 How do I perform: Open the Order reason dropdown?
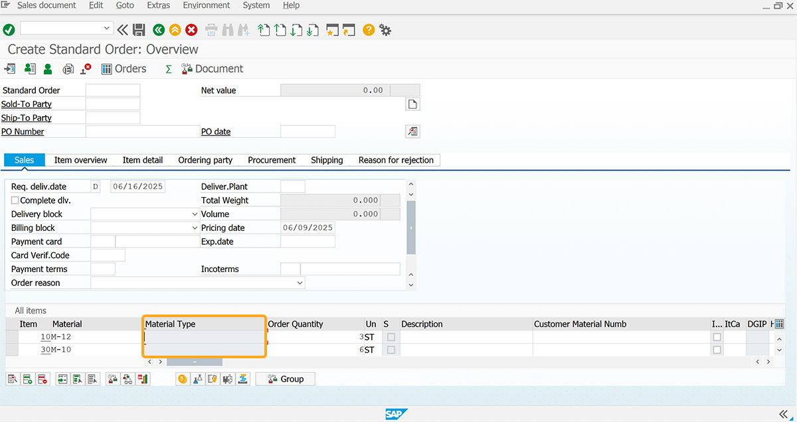click(x=300, y=283)
